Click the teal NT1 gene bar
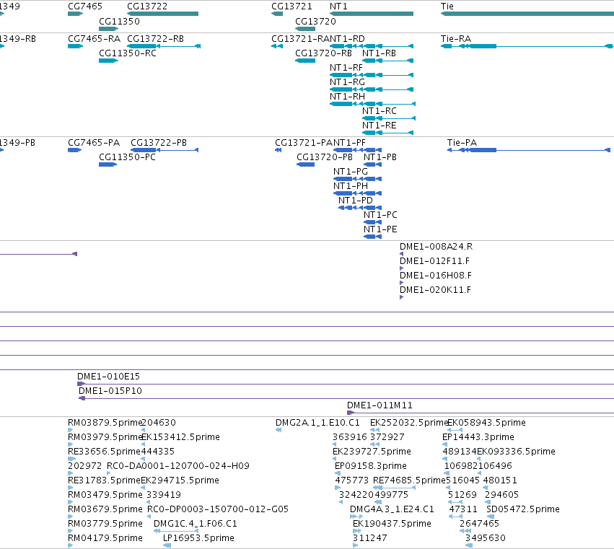 click(x=372, y=14)
